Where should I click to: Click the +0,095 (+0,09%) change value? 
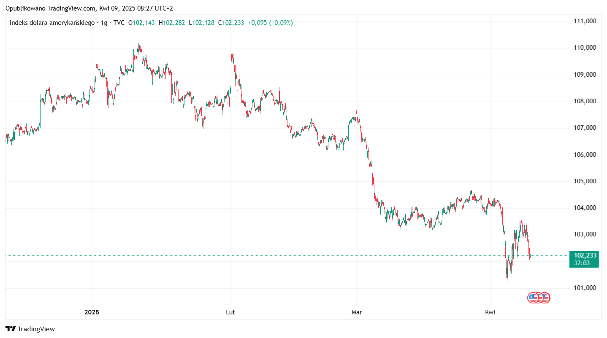(x=270, y=23)
